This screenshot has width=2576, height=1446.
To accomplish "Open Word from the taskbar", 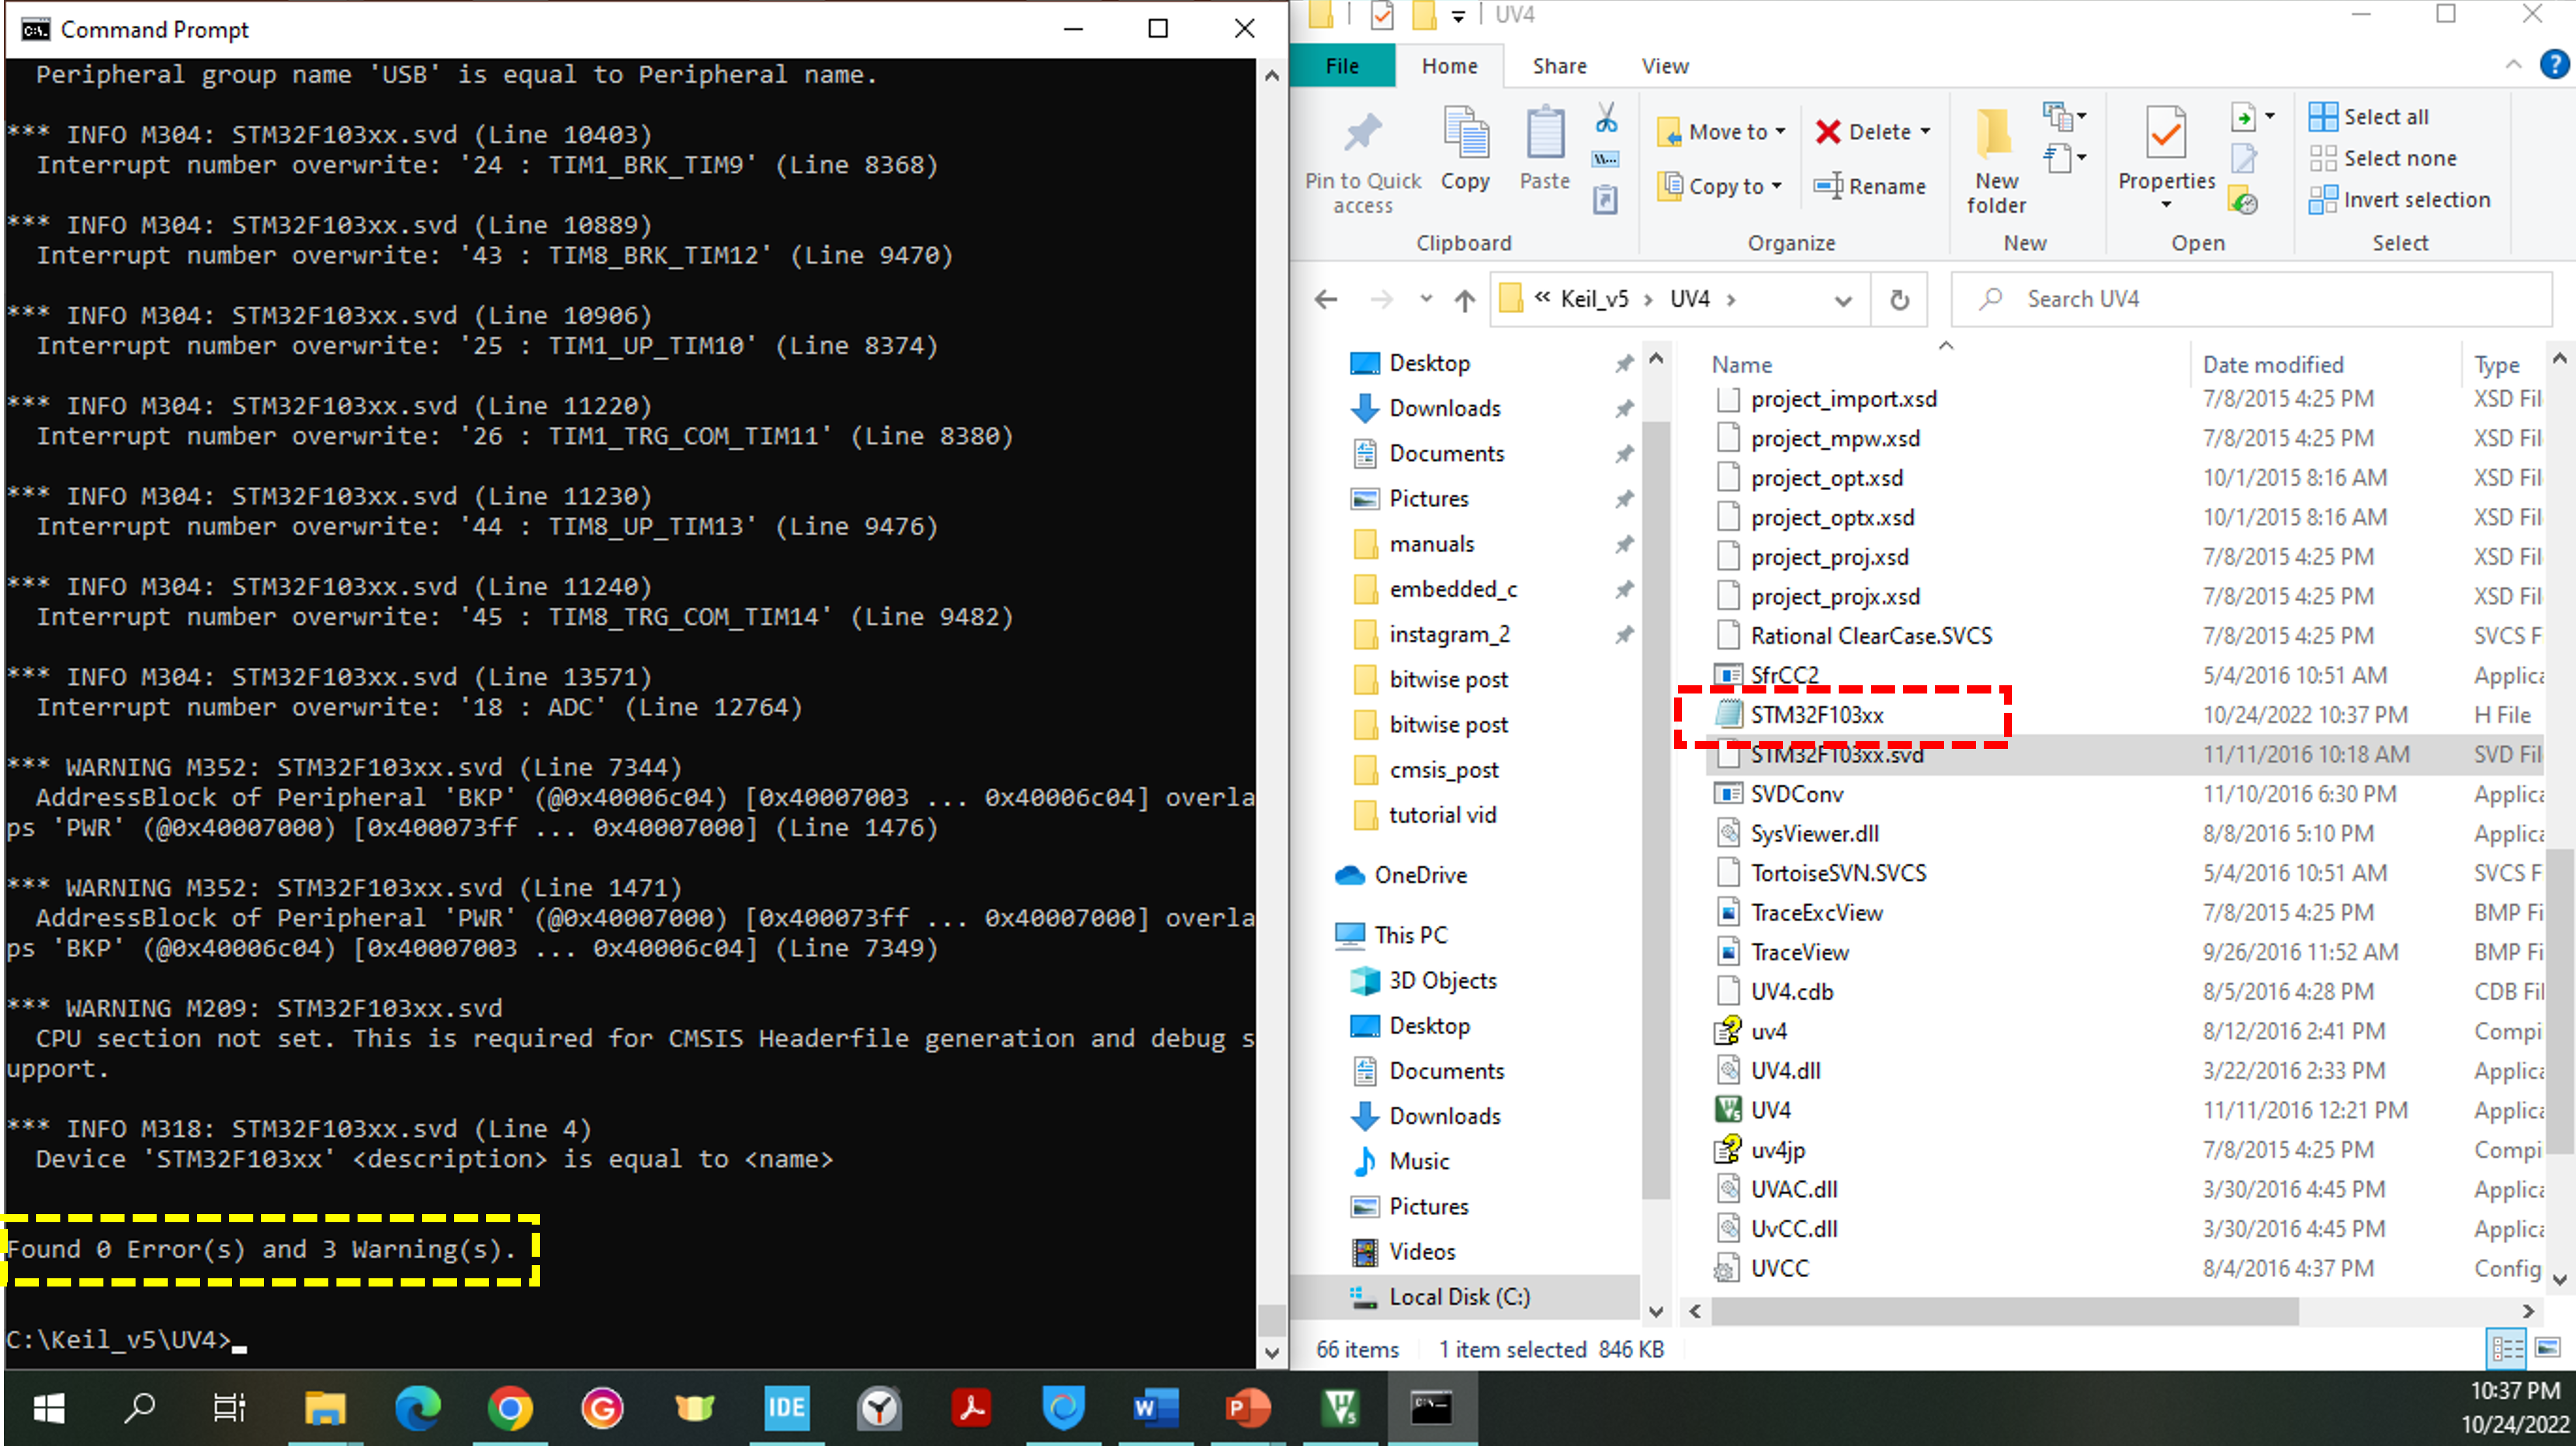I will (1155, 1408).
